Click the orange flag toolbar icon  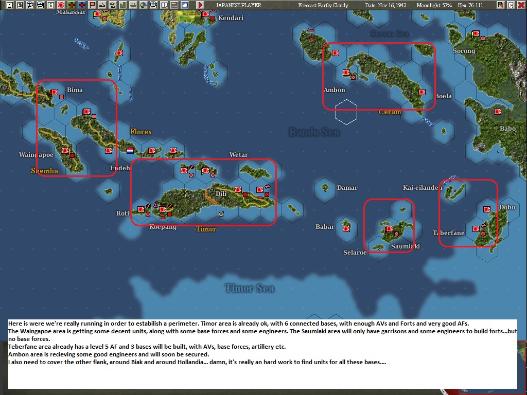[x=92, y=5]
